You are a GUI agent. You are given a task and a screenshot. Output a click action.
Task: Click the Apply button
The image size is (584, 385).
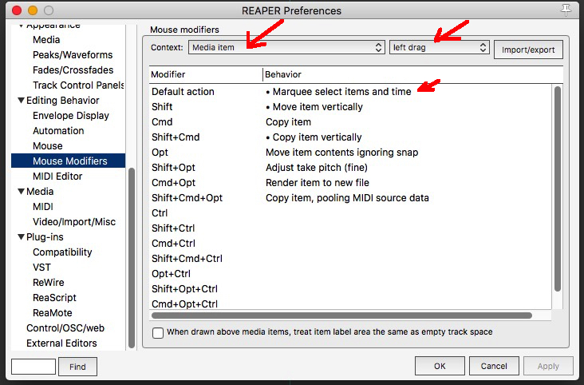[548, 366]
